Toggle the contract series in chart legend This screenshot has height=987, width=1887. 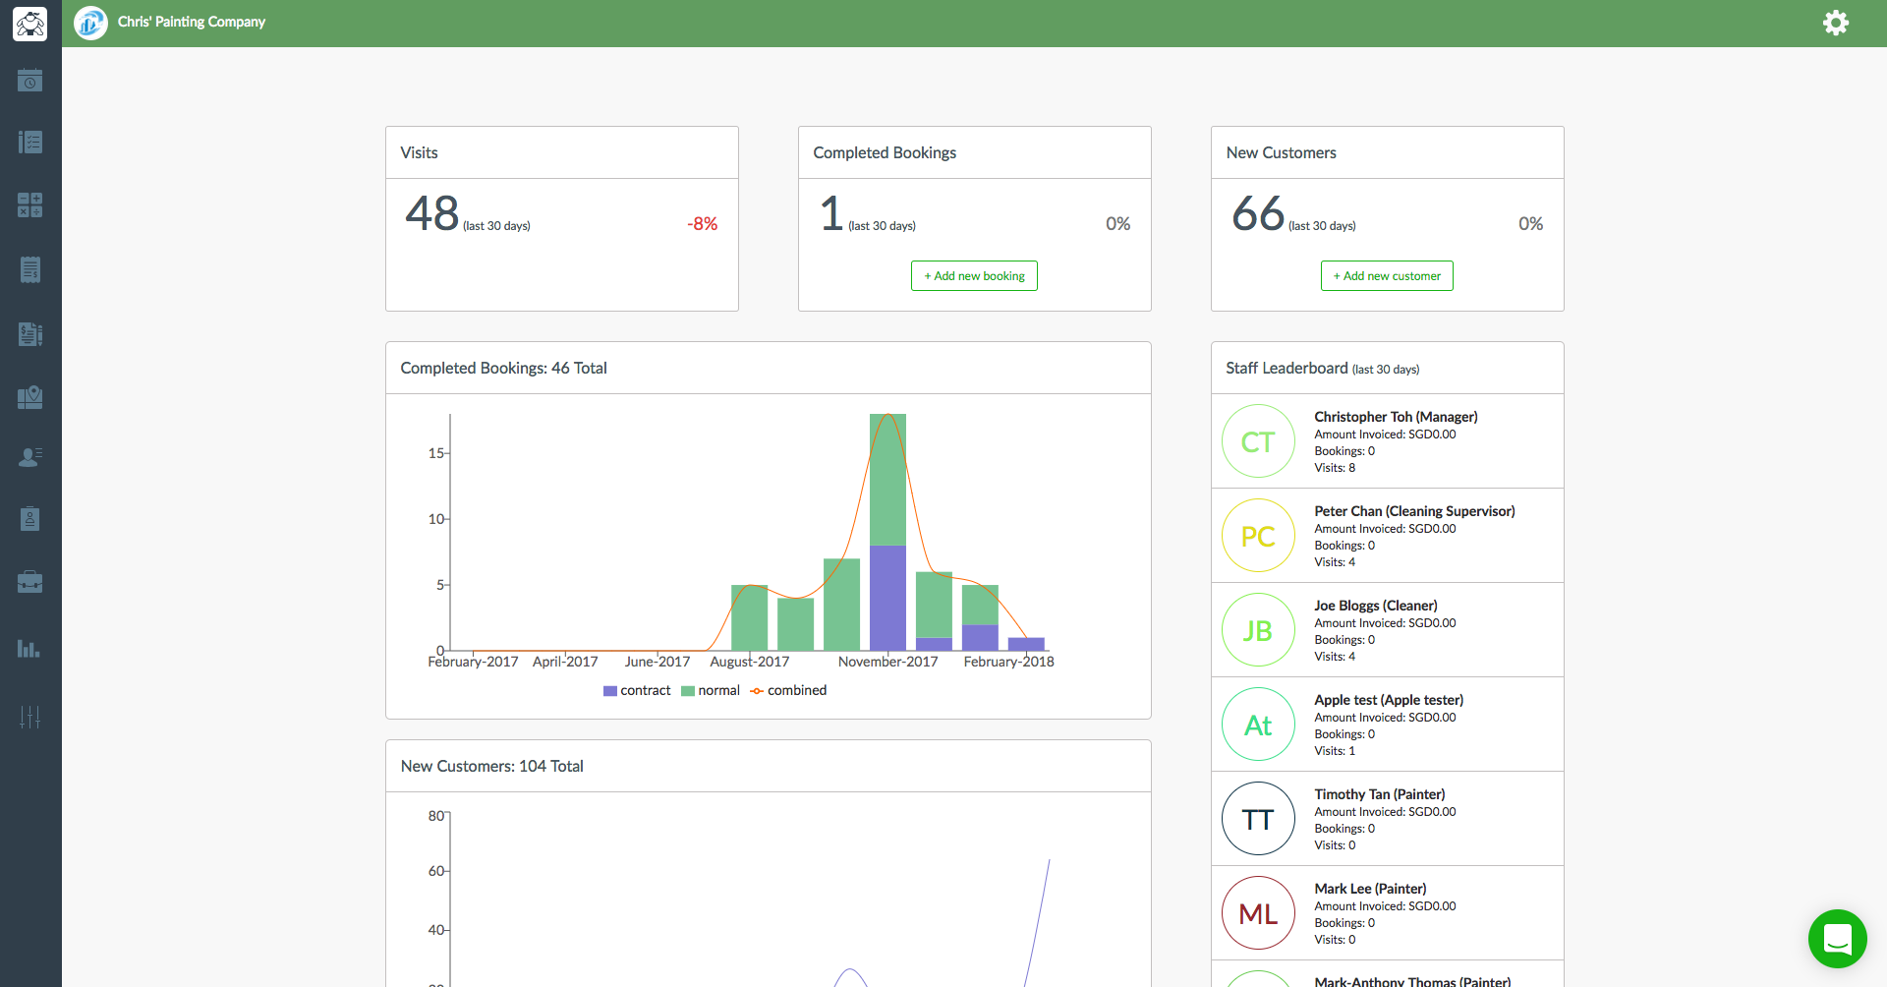637,691
